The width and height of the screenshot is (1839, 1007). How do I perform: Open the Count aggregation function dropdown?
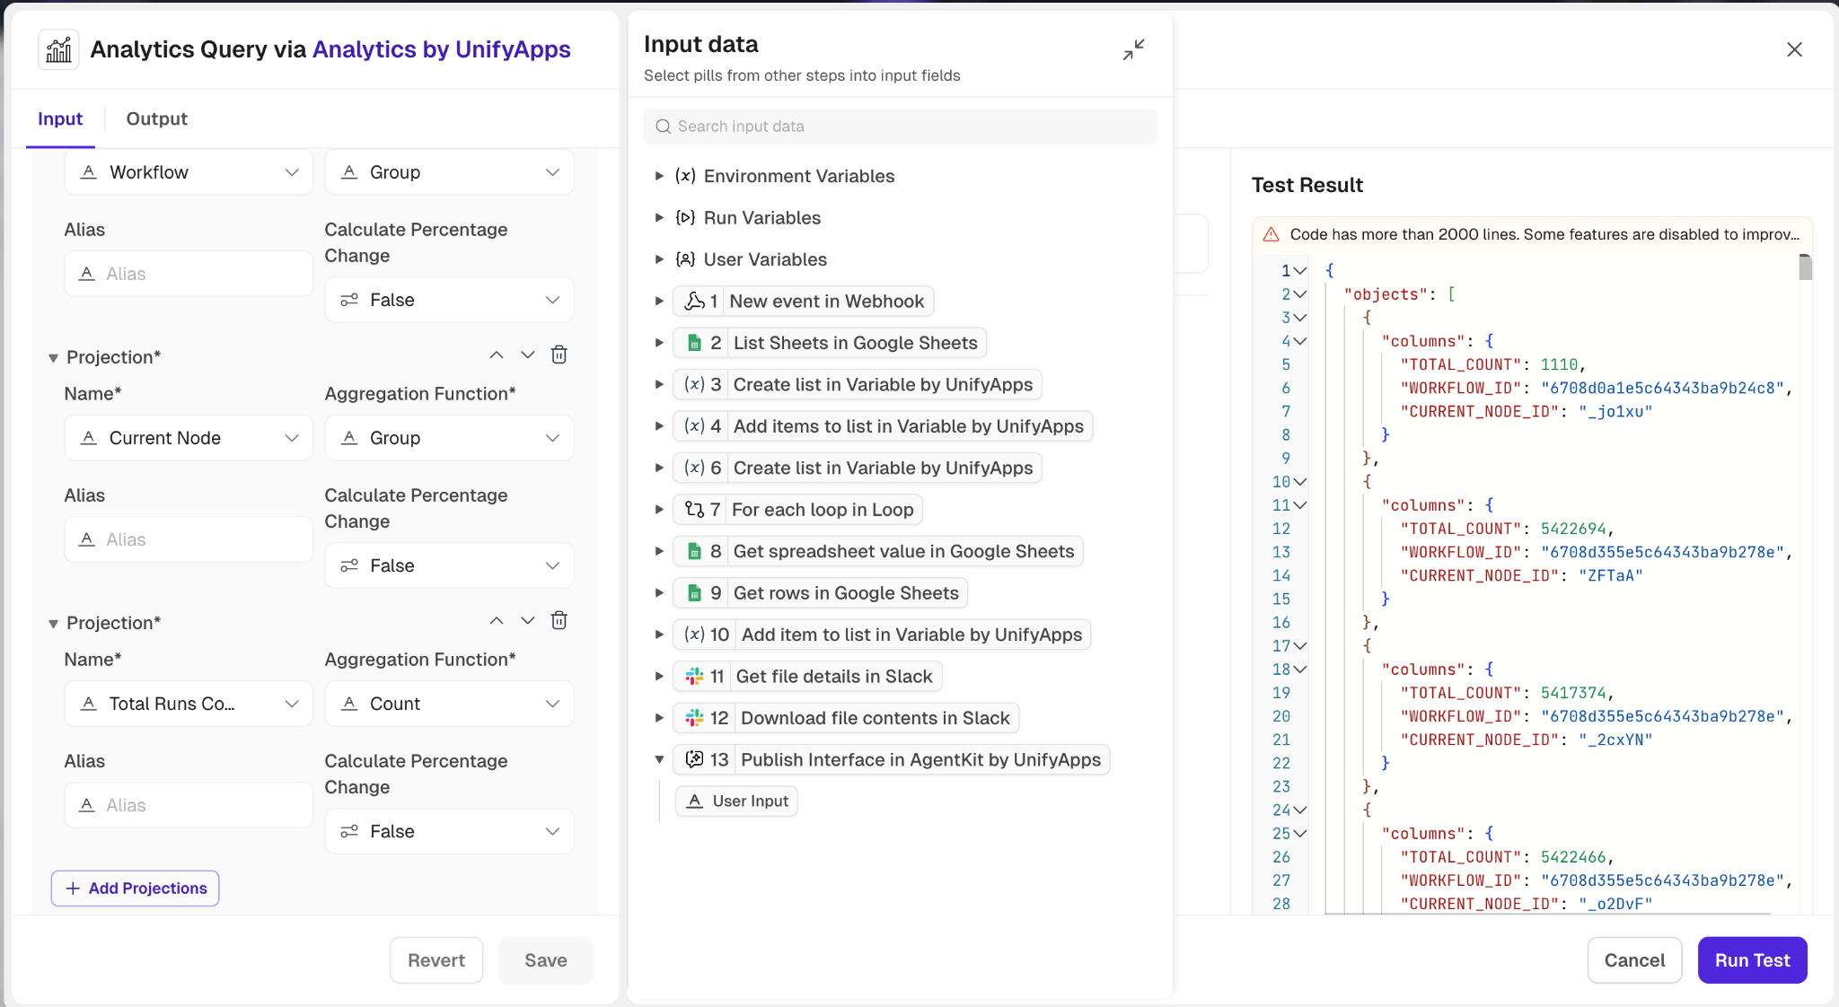449,704
